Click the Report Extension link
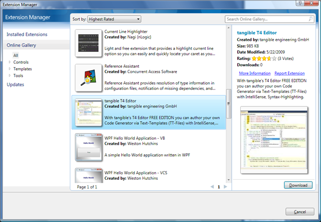321x222 pixels. 289,73
